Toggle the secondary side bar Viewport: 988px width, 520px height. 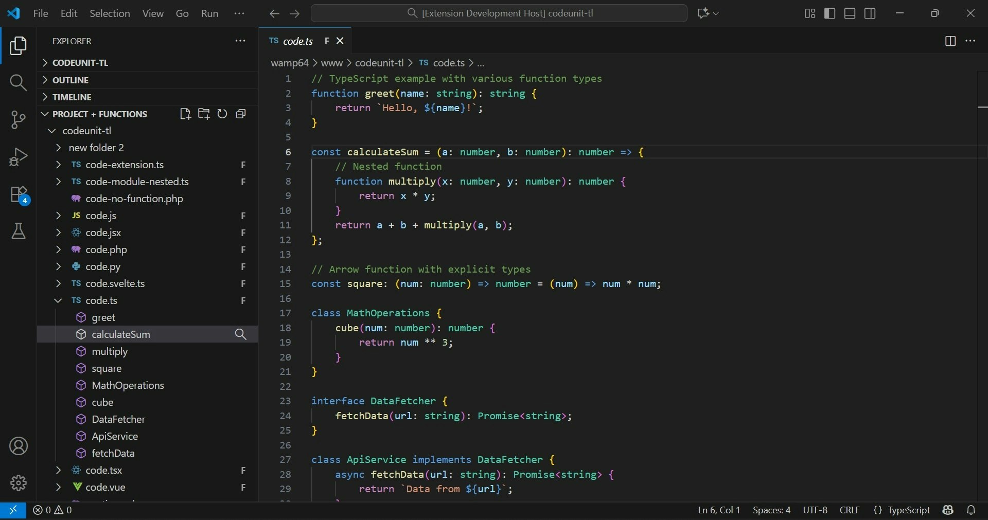click(870, 13)
